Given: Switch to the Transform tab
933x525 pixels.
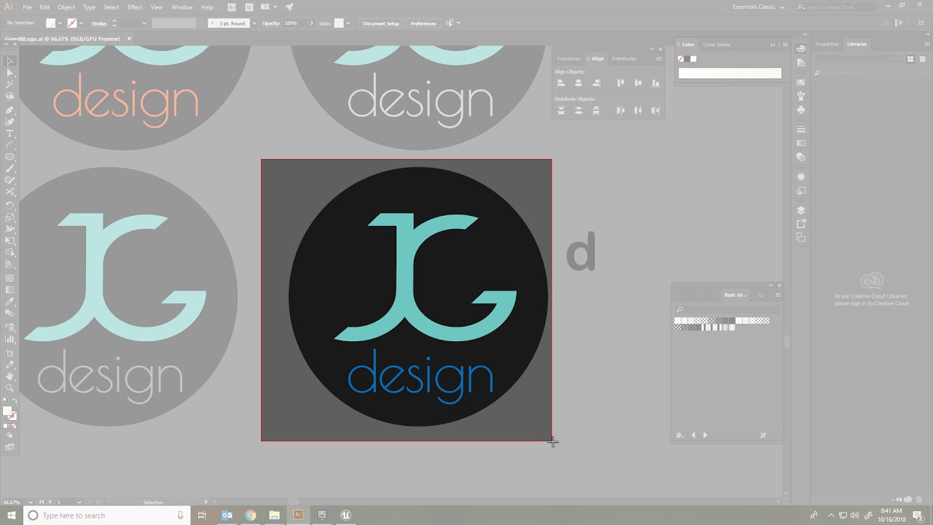Looking at the screenshot, I should coord(569,58).
